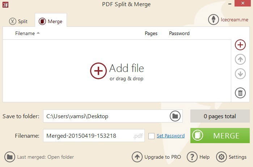
Task: Open Settings via its label
Action: 237,157
